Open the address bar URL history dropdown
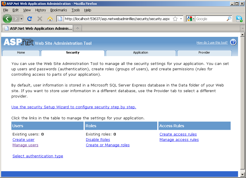 [181, 19]
